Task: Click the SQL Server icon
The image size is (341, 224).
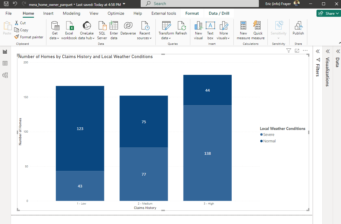Action: click(x=102, y=30)
